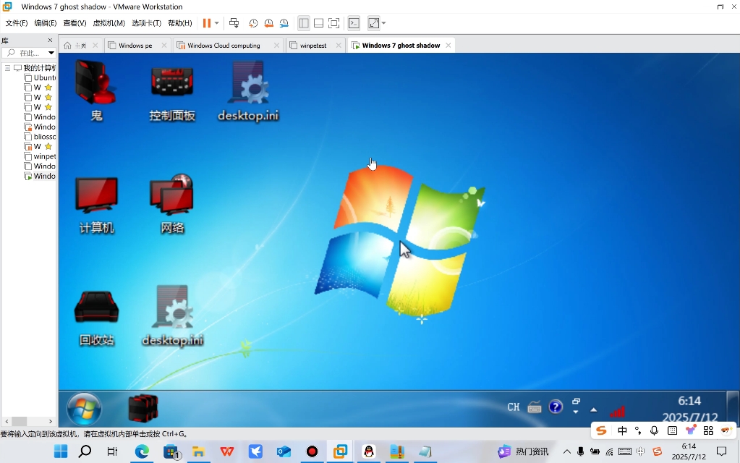The width and height of the screenshot is (740, 463).
Task: Click the microphone on the Sogou IME bar
Action: (x=654, y=430)
